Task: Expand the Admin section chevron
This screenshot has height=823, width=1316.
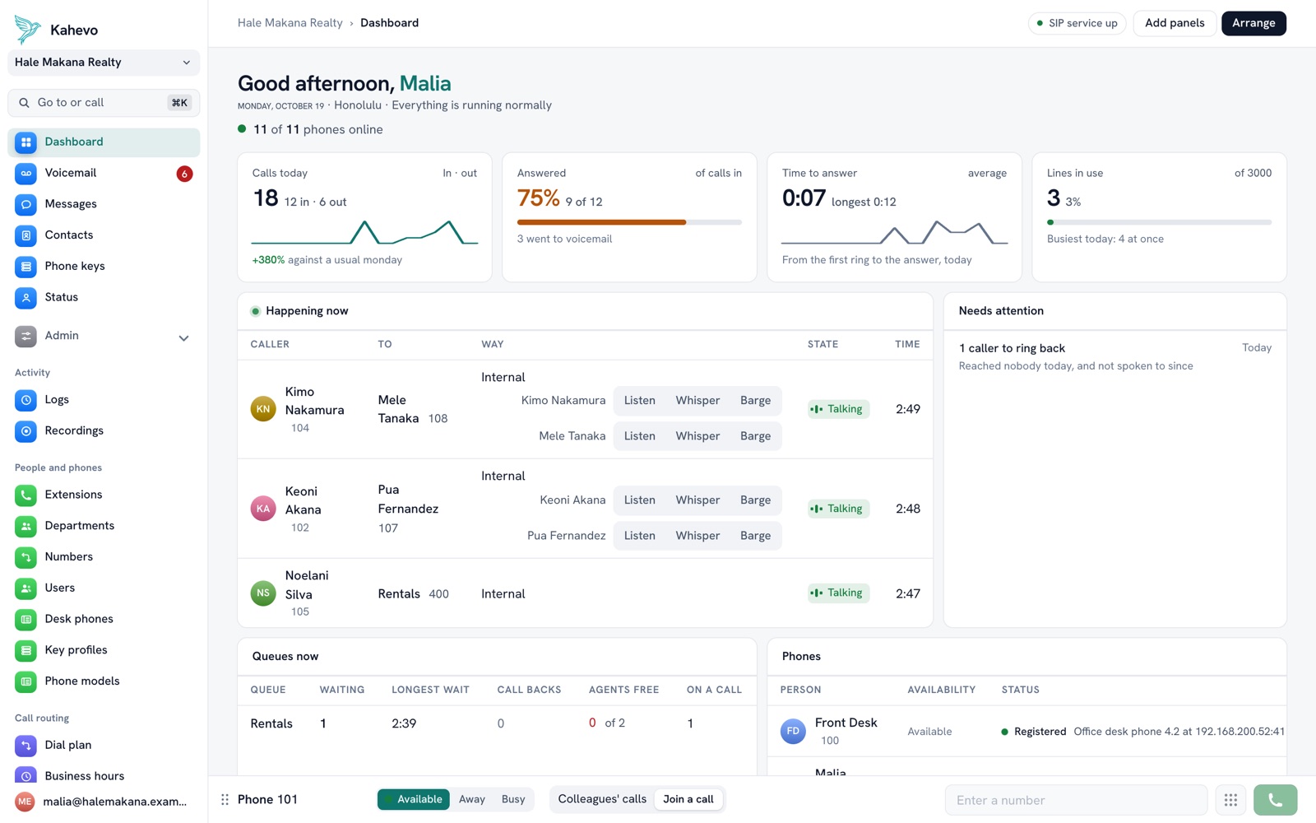Action: 183,337
